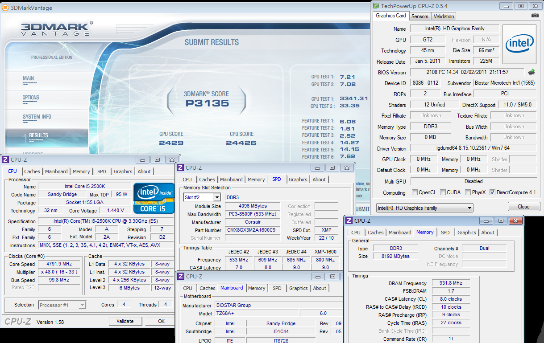
Task: Open SYSTEM INFO in 3DMark Vantage sidebar
Action: (x=37, y=117)
